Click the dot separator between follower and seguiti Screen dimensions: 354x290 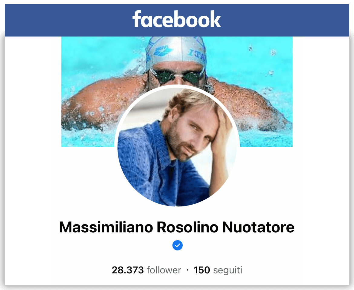(x=188, y=270)
